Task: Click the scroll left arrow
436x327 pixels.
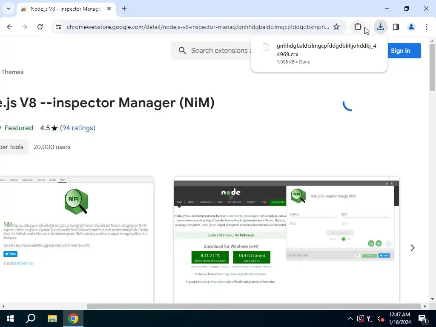Action: coord(3,307)
